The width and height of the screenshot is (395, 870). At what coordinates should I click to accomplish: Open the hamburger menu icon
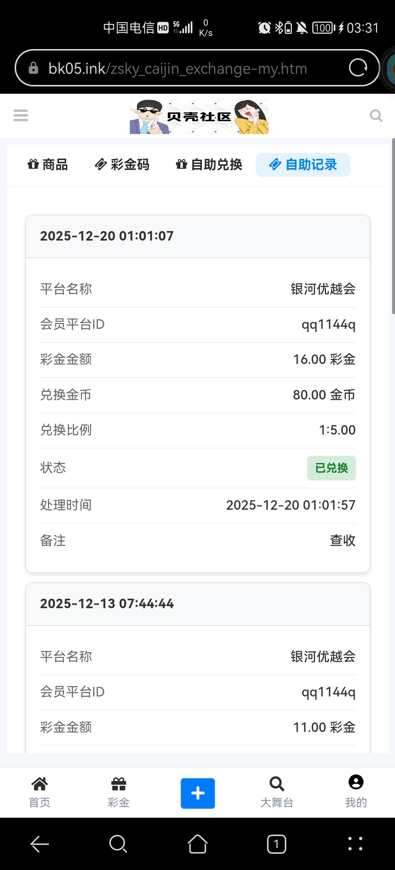(21, 115)
